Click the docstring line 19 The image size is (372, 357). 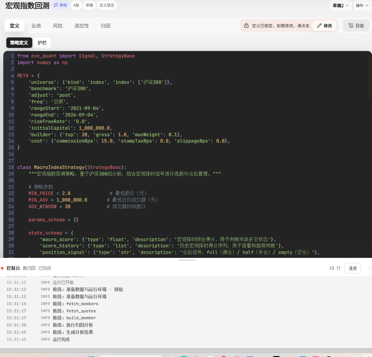(x=125, y=174)
